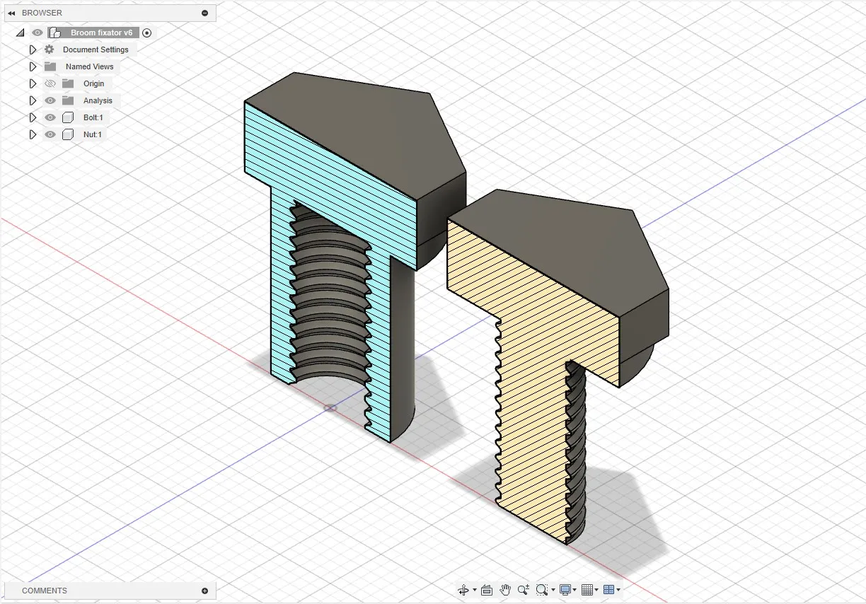Screen dimensions: 866x604
Task: Expand the Document Settings node
Action: point(33,50)
